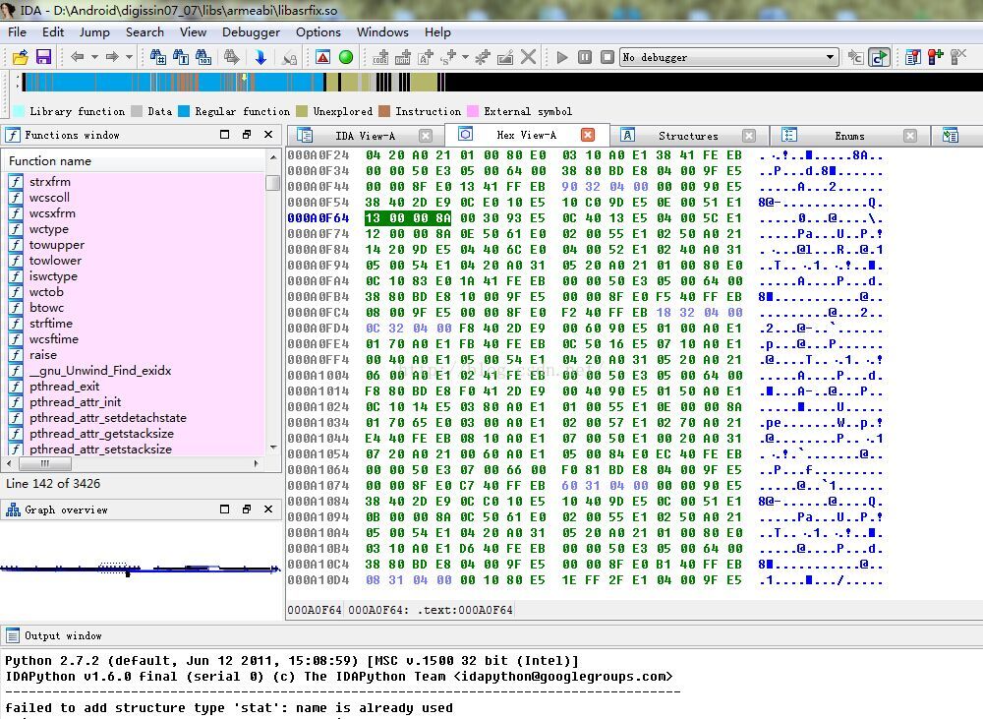Expand the back arrow history dropdown
983x719 pixels.
[x=93, y=57]
